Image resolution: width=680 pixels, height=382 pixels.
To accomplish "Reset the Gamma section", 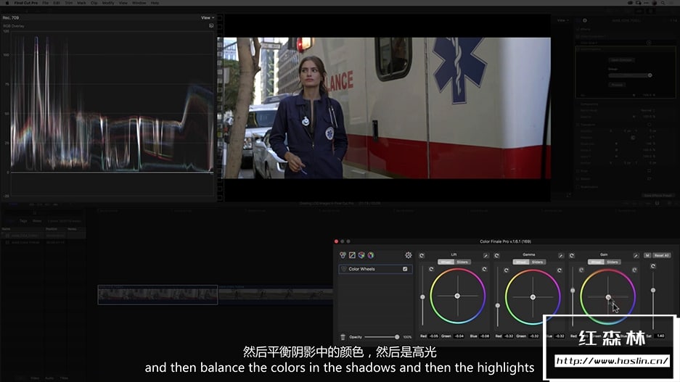I will click(x=497, y=256).
